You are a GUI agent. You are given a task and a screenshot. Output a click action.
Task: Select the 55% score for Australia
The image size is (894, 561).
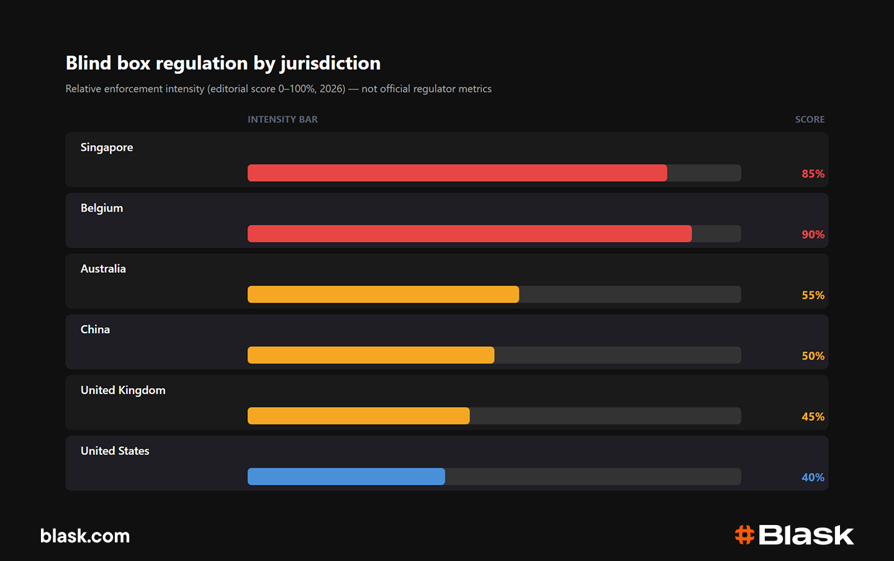point(813,295)
